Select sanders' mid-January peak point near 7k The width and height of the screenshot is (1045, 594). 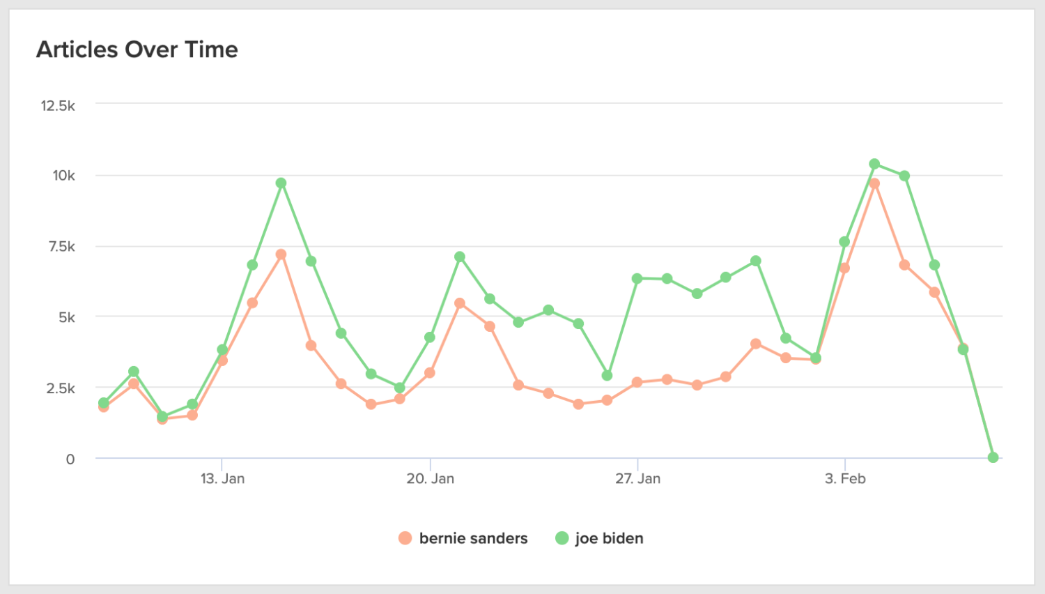[281, 254]
